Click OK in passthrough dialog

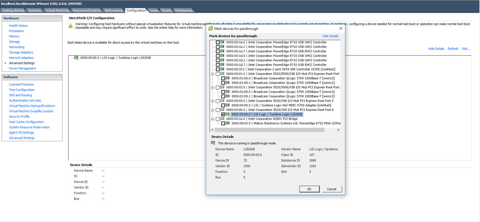(x=309, y=189)
